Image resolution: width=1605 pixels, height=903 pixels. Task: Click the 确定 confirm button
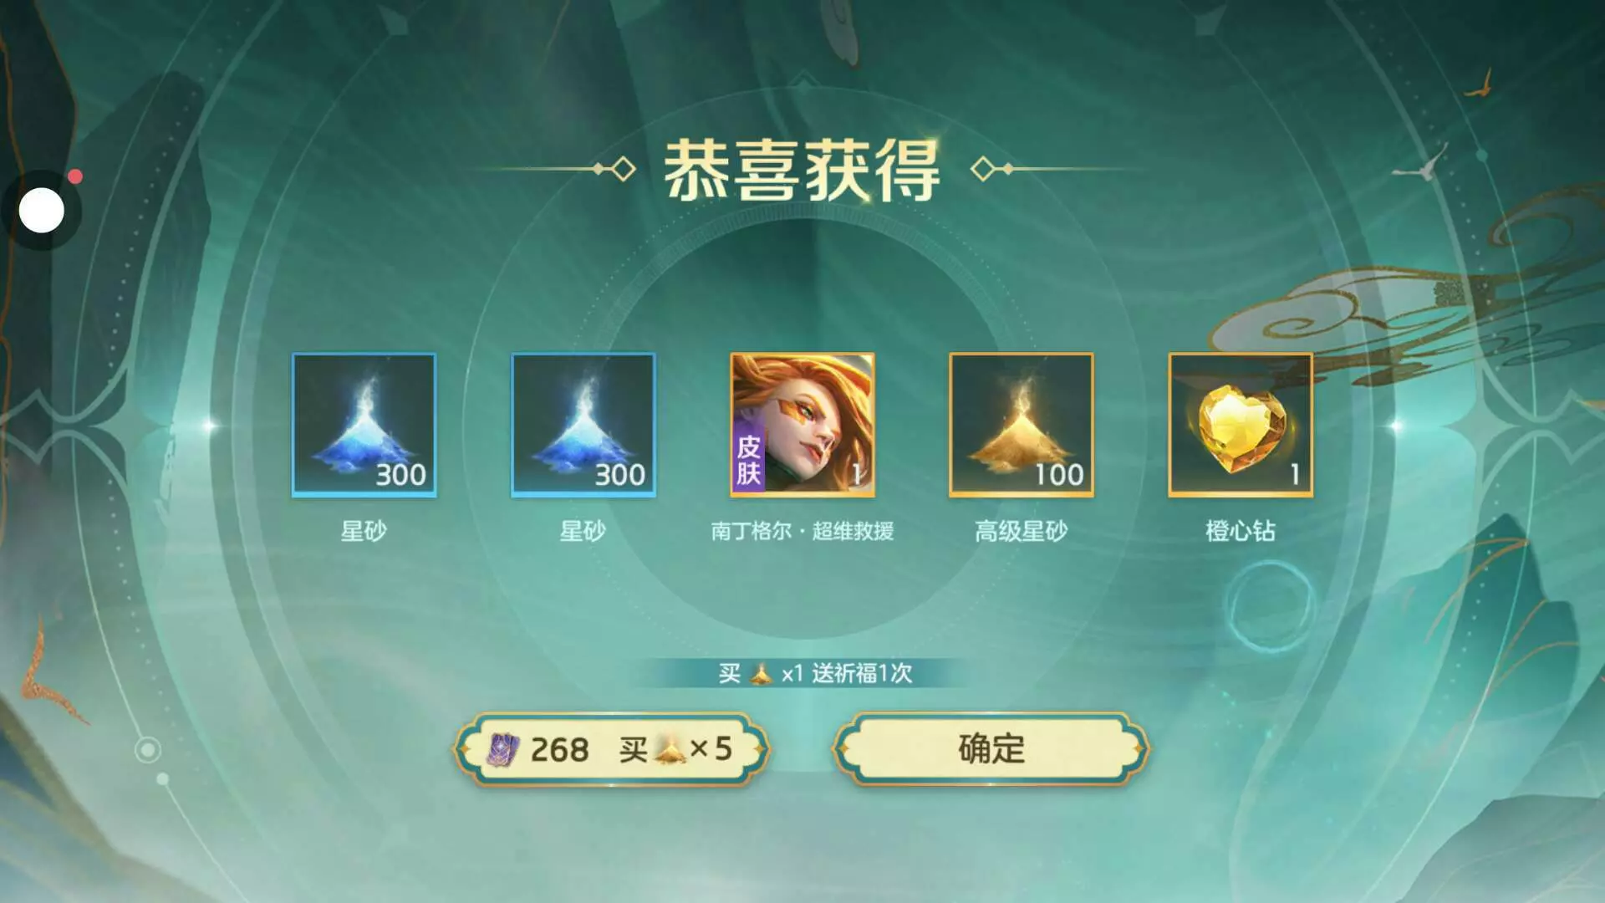coord(991,748)
